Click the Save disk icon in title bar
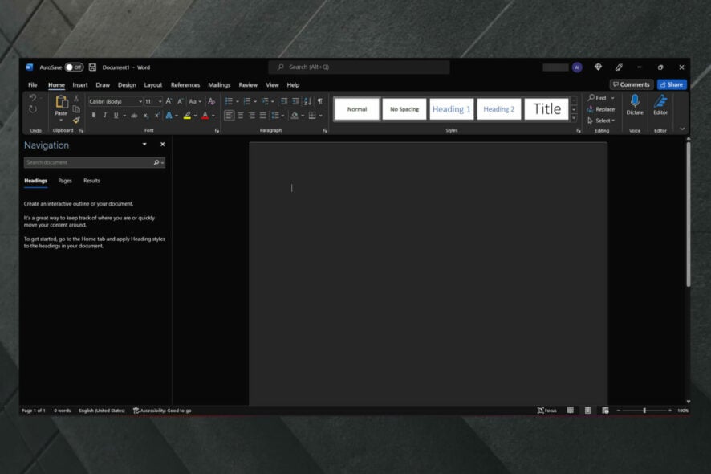 click(x=92, y=67)
